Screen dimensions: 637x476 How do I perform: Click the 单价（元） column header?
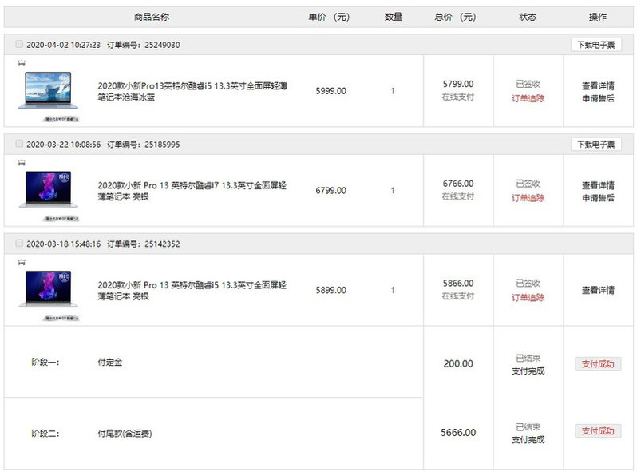(x=329, y=17)
